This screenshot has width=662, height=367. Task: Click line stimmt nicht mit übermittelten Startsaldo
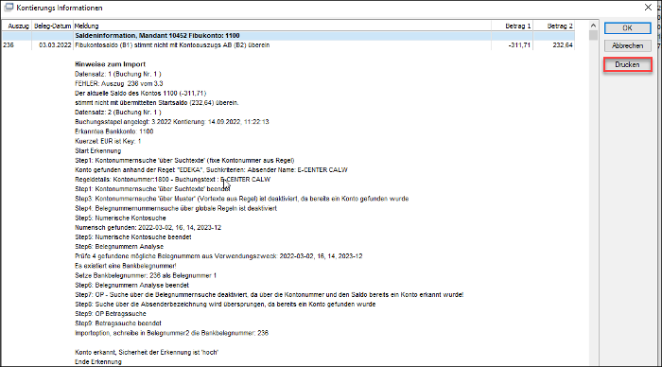(157, 102)
